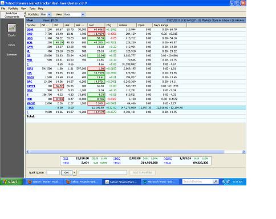Focus the Search Desktop field

pyautogui.click(x=197, y=182)
